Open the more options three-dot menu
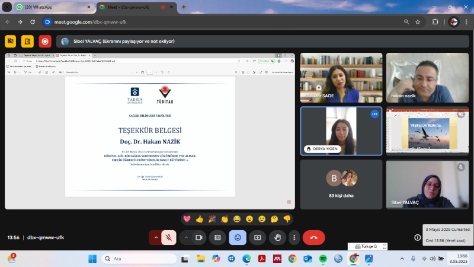Image resolution: width=474 pixels, height=267 pixels. (294, 238)
